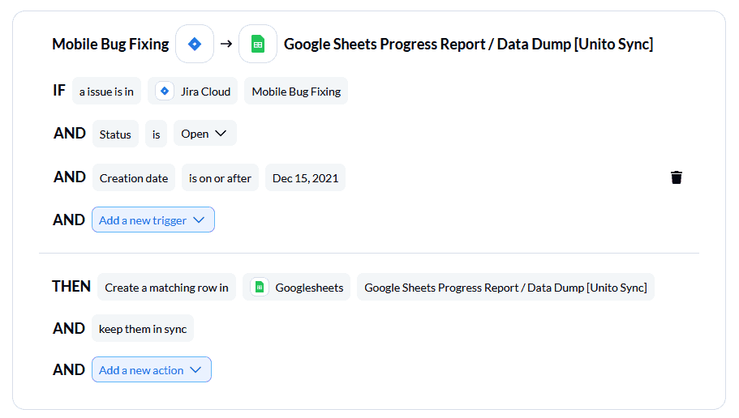Click the chevron next to Open status
739x418 pixels.
[221, 134]
